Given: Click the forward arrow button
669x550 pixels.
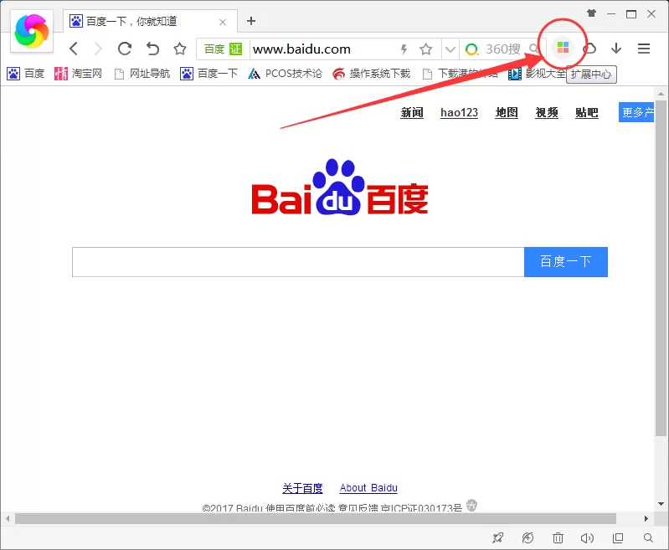Looking at the screenshot, I should tap(98, 49).
